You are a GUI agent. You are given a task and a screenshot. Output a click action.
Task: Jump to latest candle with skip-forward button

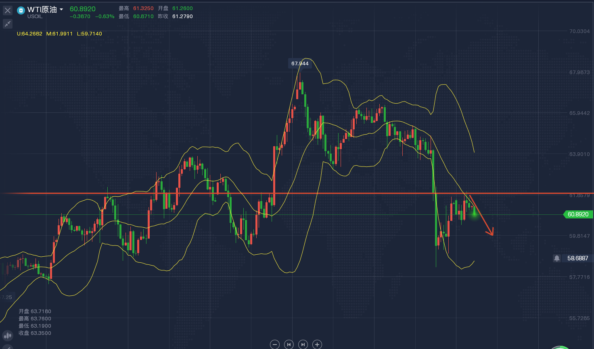tap(303, 344)
